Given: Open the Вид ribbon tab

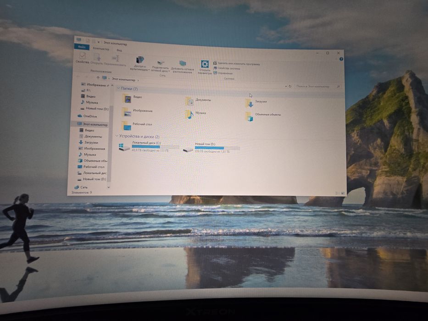Looking at the screenshot, I should (x=119, y=50).
